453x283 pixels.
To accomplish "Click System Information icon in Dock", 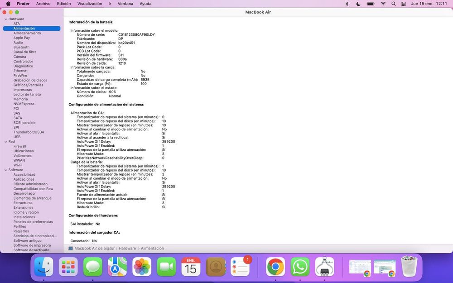I will click(x=324, y=267).
